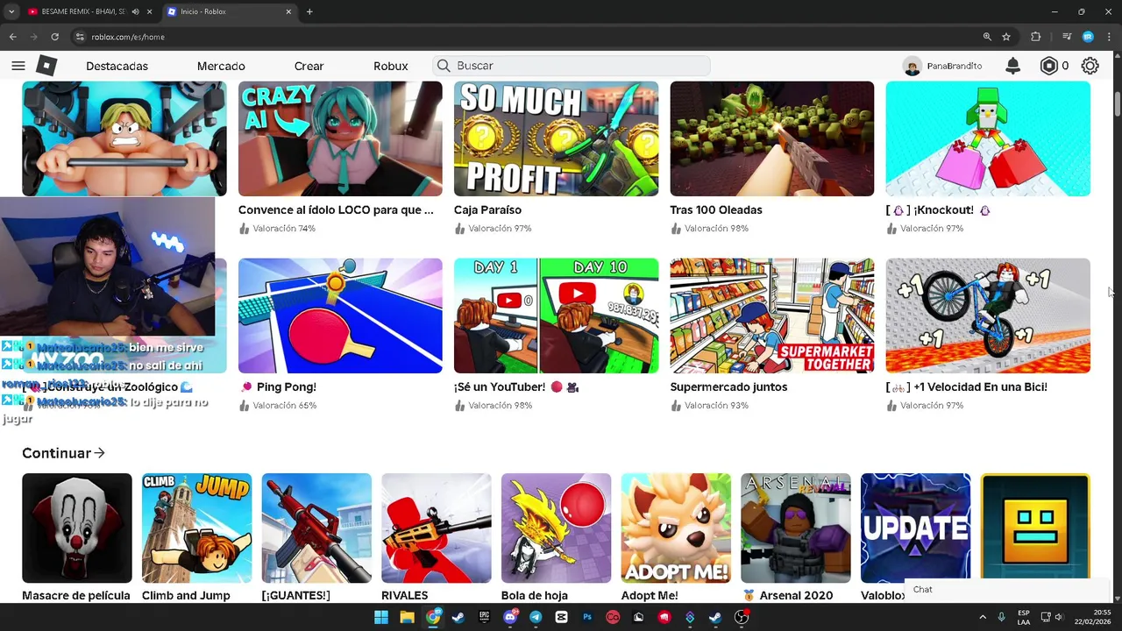The height and width of the screenshot is (631, 1122).
Task: Bookmark this page with the star icon
Action: [1006, 37]
